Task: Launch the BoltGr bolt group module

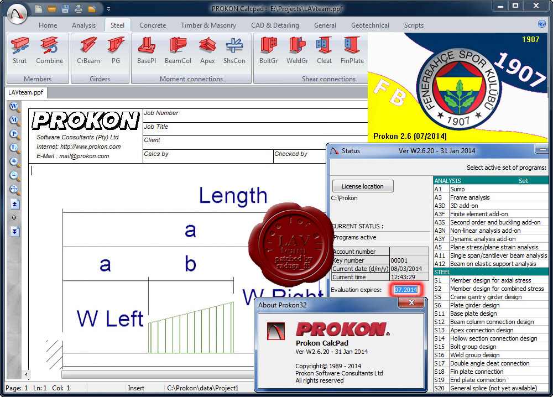Action: click(x=268, y=51)
